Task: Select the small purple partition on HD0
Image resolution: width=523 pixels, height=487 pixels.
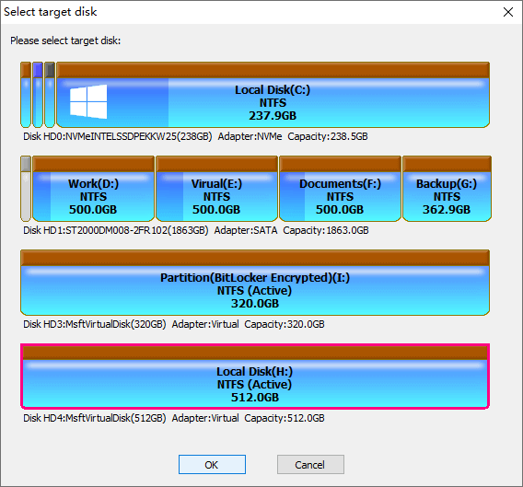Action: pyautogui.click(x=38, y=95)
